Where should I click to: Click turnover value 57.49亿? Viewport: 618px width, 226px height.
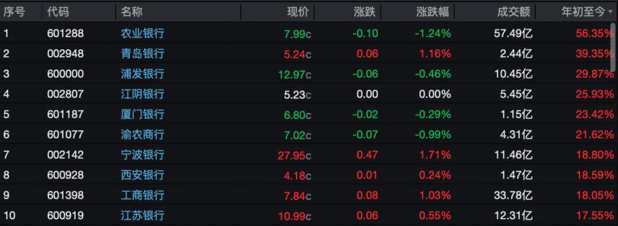tap(513, 34)
